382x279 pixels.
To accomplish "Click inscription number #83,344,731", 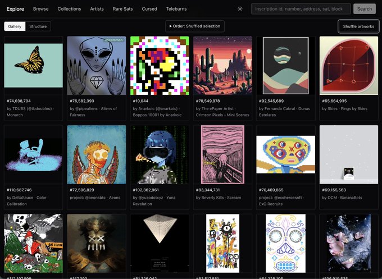I will pyautogui.click(x=208, y=190).
